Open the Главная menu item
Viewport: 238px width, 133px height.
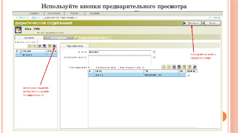pos(34,13)
